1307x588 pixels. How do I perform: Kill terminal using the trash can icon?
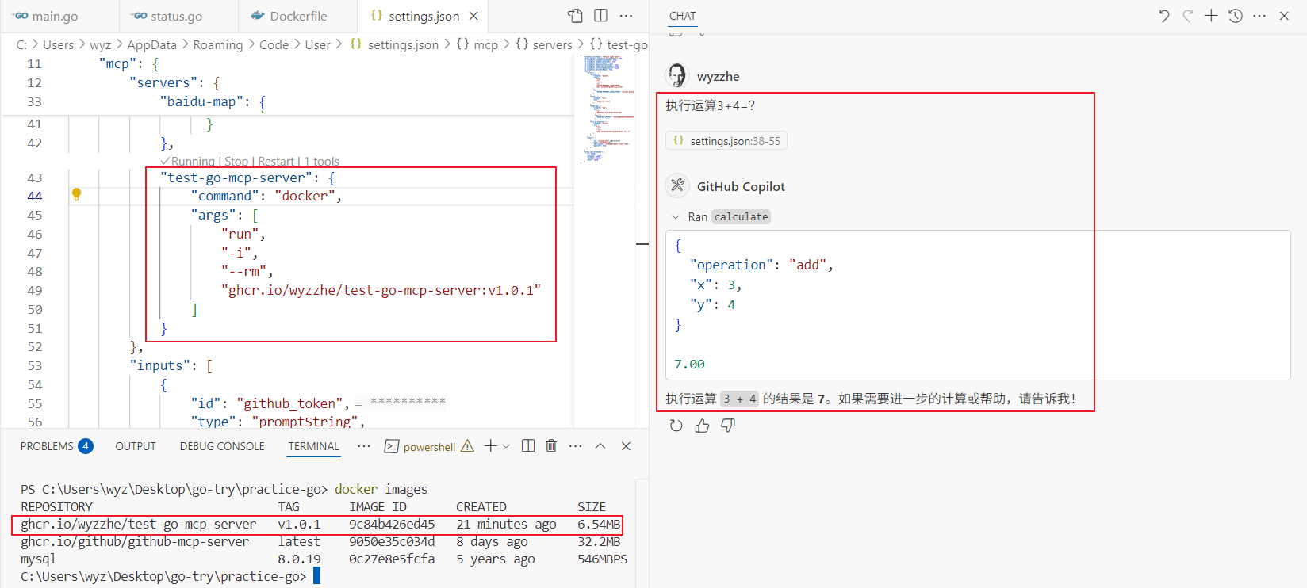tap(551, 446)
